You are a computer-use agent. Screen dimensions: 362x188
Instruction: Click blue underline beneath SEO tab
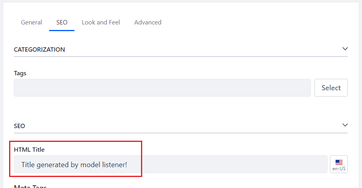coord(62,30)
